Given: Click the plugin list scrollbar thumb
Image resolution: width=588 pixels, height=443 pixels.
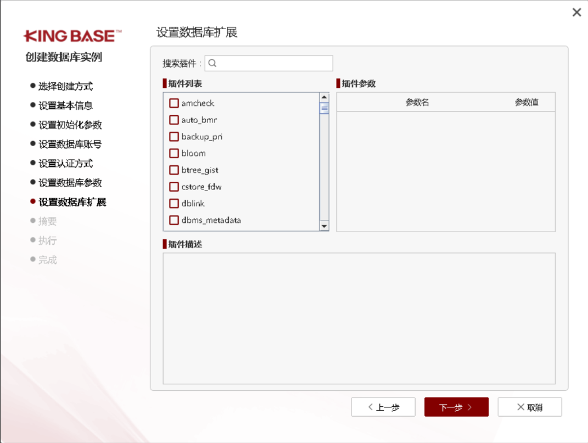Looking at the screenshot, I should point(324,108).
